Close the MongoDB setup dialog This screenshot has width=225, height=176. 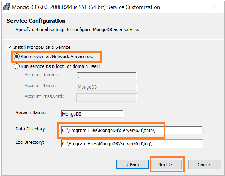[x=213, y=7]
